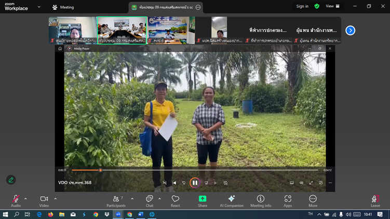390x219 pixels.
Task: Select first participant video thumbnail with woman
Action: (73, 30)
